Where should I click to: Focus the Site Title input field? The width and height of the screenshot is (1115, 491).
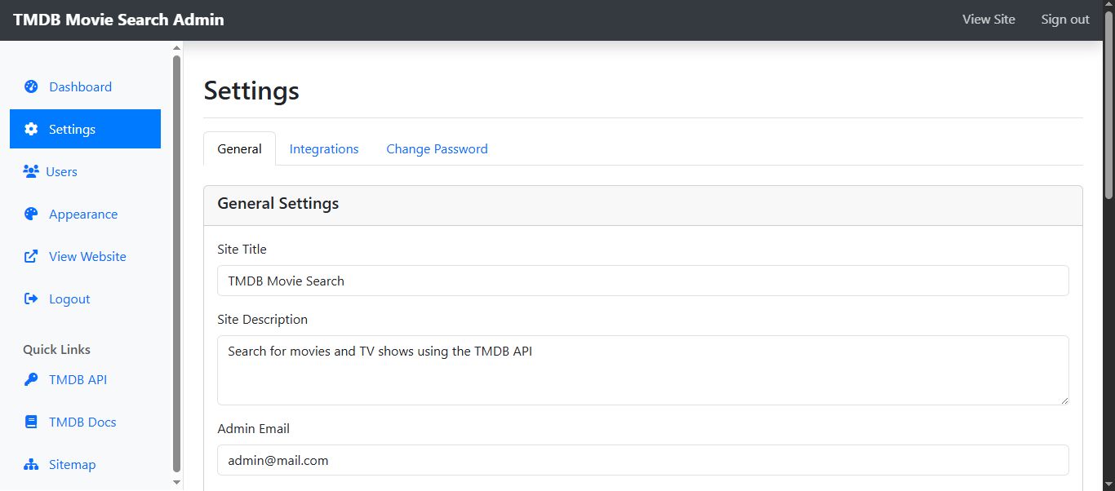pos(642,281)
